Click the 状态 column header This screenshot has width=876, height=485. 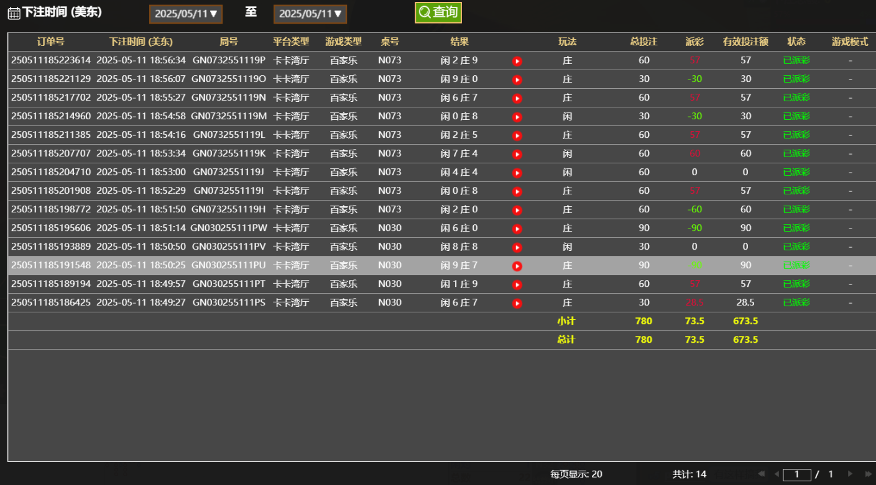pos(796,42)
